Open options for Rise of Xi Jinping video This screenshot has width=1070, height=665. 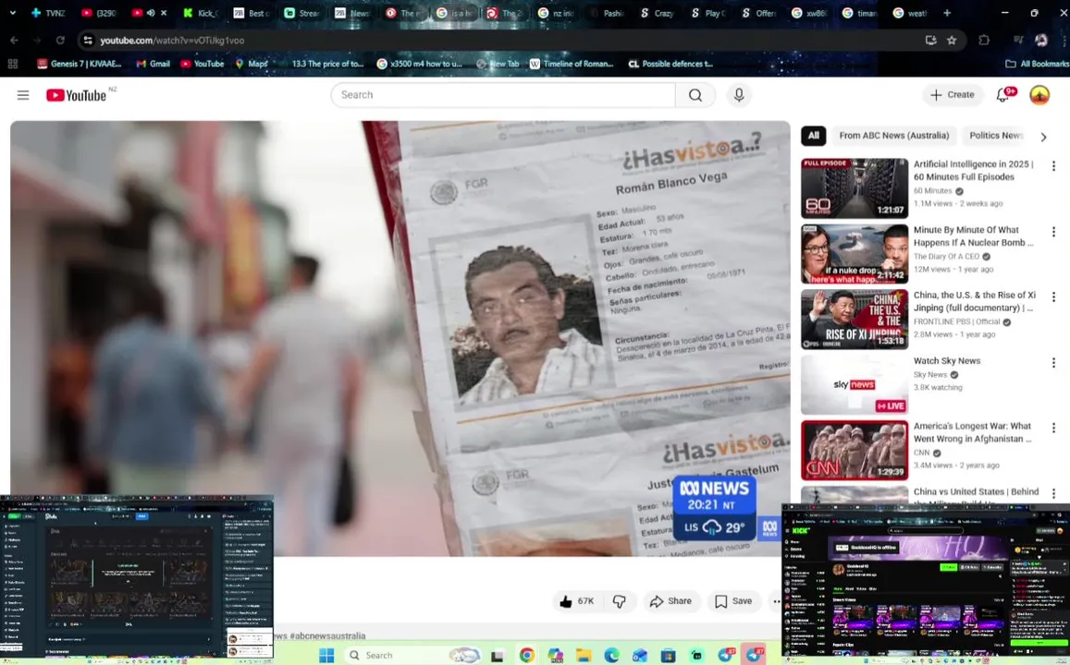coord(1053,297)
